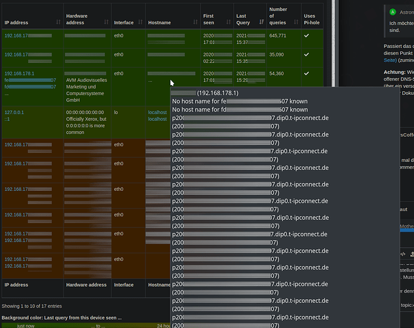This screenshot has width=414, height=328.
Task: Click the upper localhost hostname link
Action: click(157, 112)
